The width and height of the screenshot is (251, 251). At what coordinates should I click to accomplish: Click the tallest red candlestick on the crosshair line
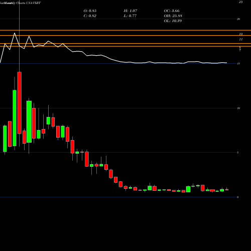point(20,103)
